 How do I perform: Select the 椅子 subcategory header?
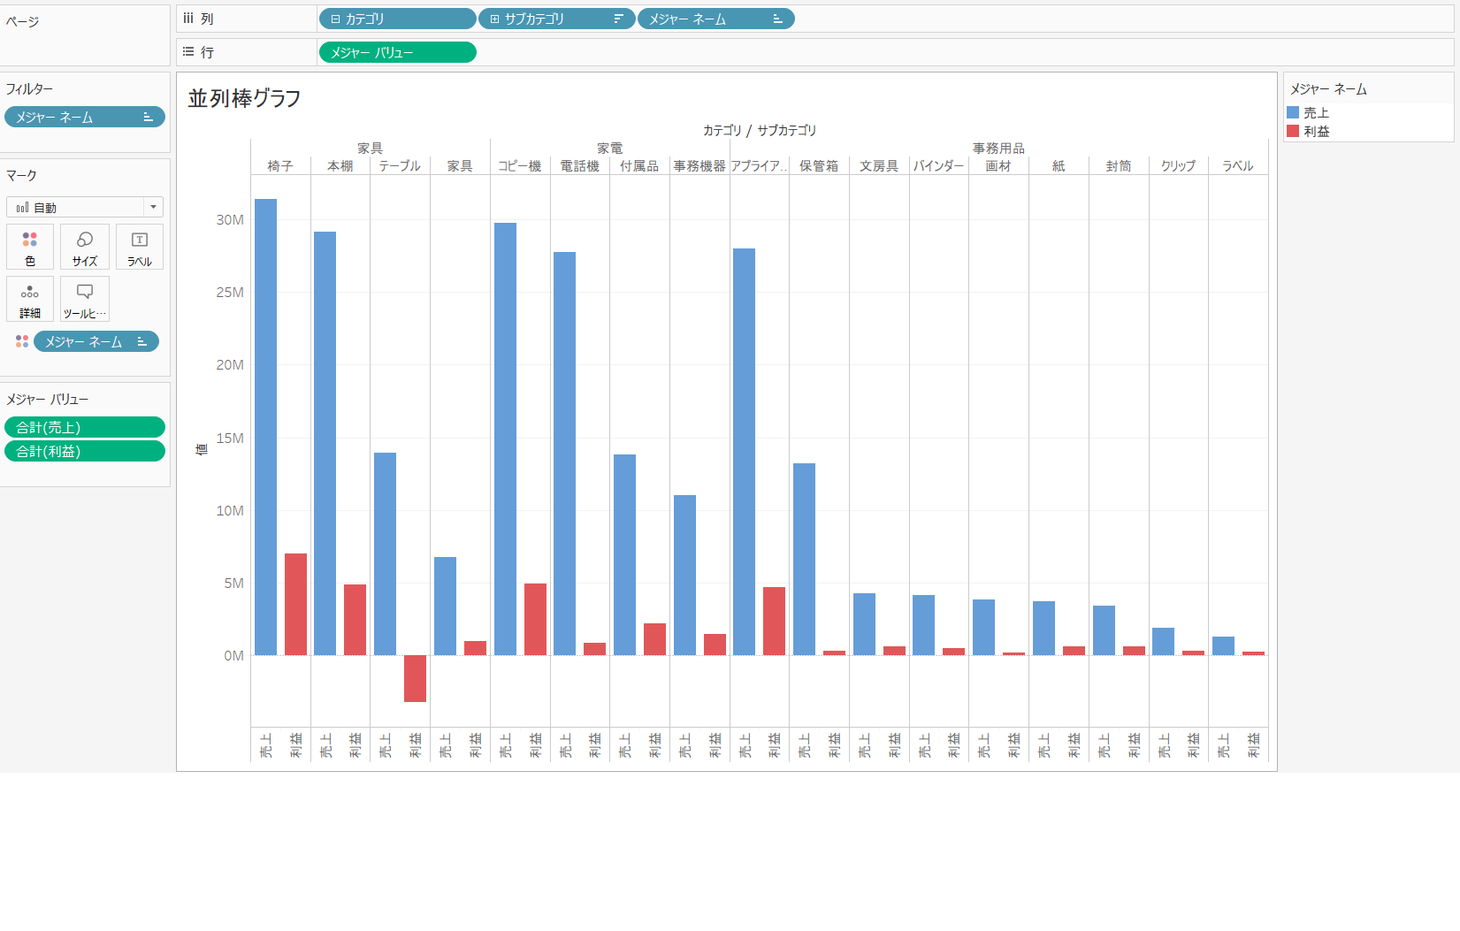coord(280,165)
